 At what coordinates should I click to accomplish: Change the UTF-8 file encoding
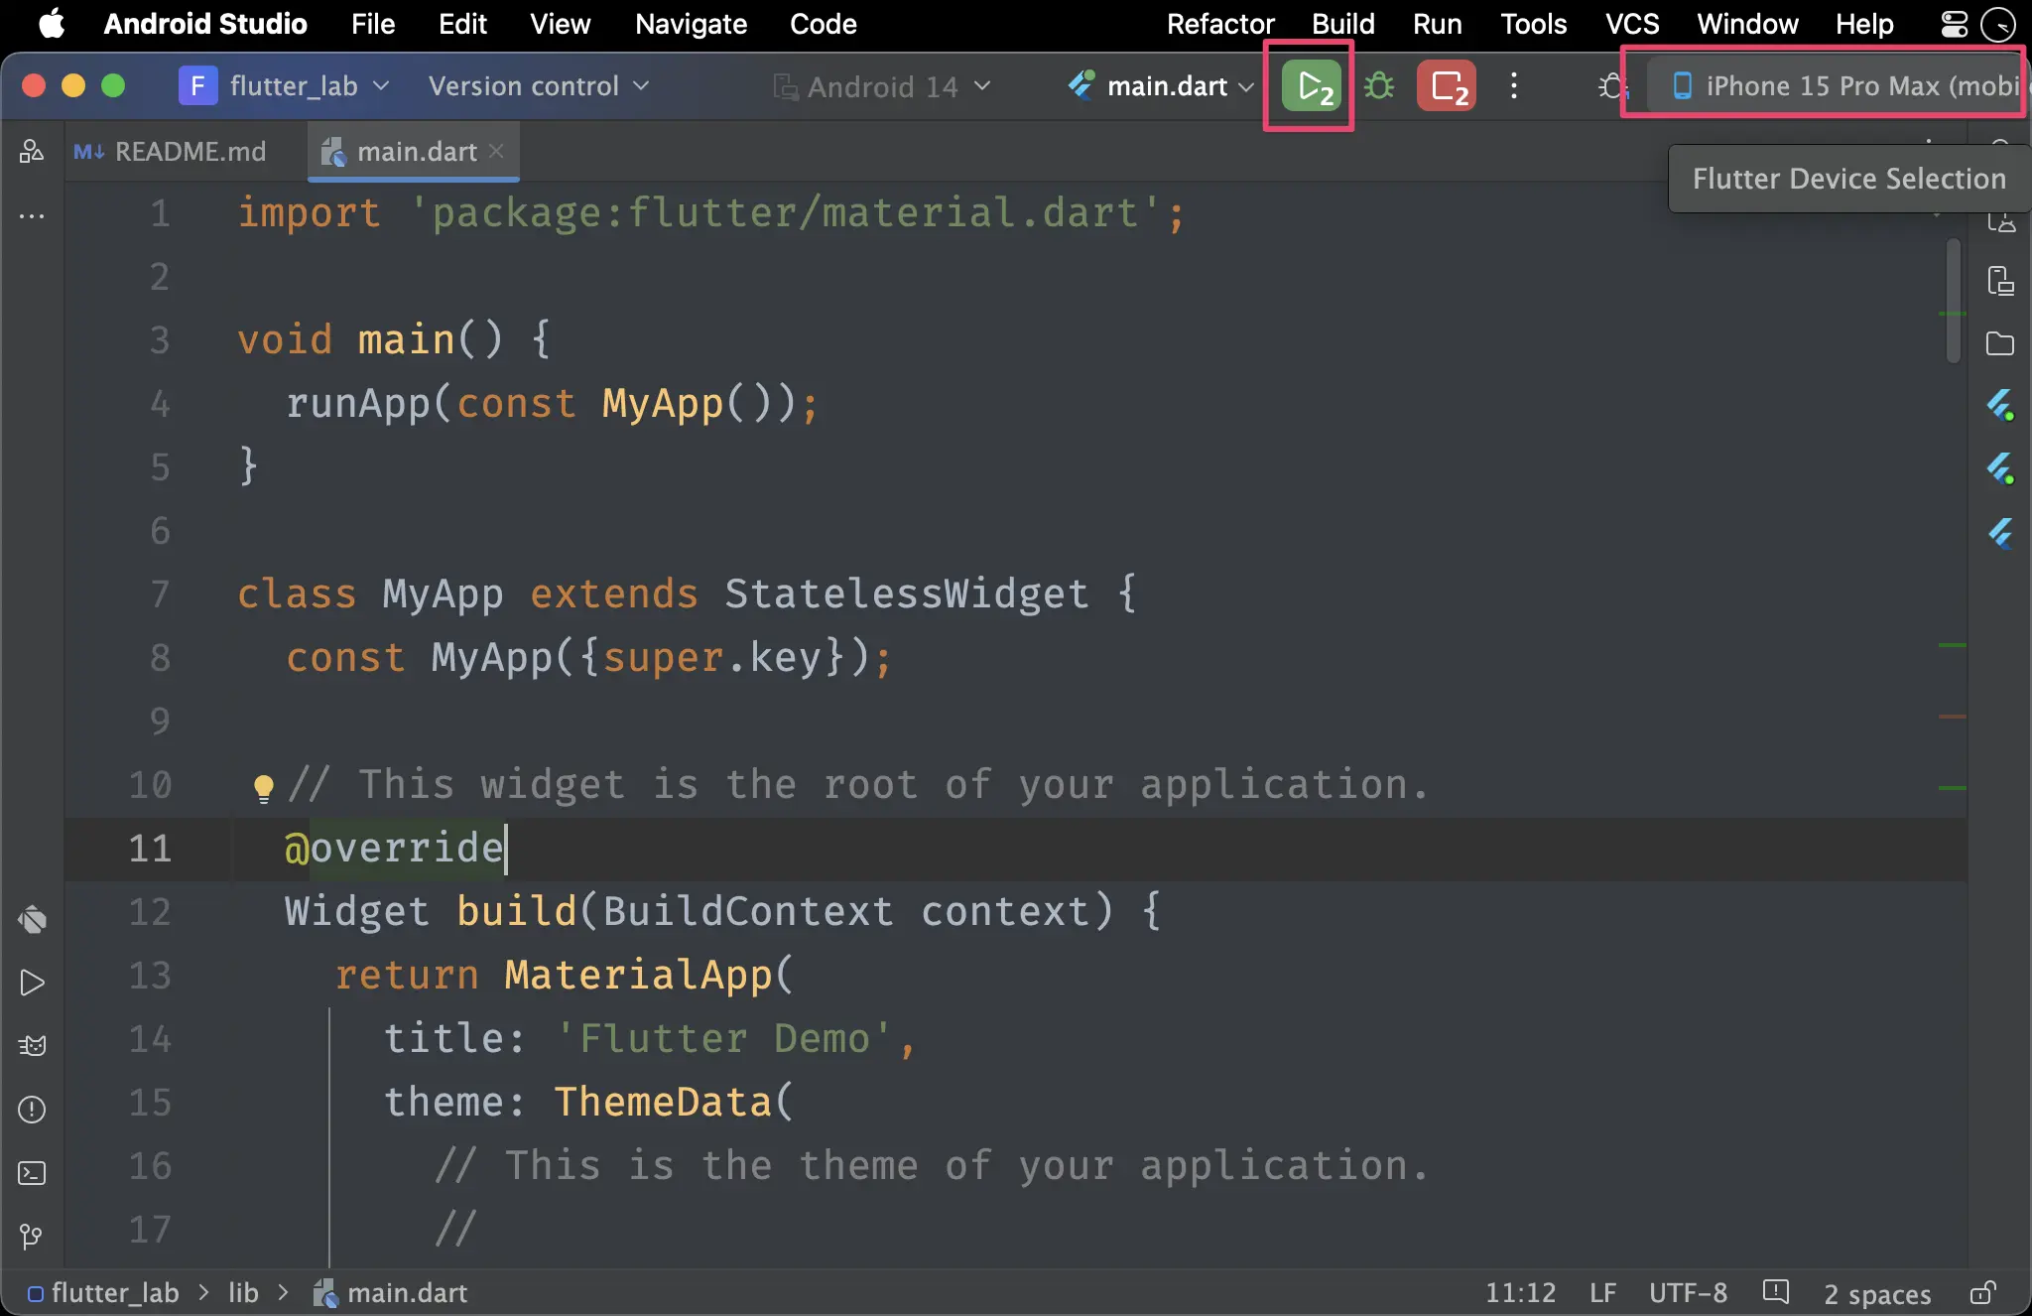(1688, 1292)
